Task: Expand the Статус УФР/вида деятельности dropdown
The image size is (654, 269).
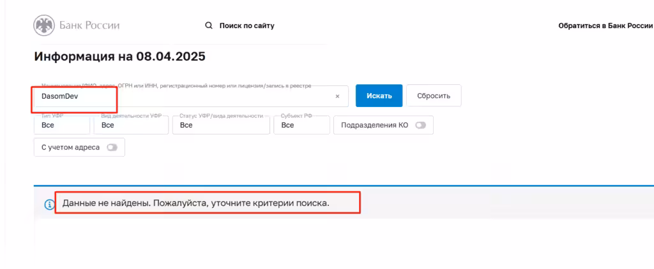Action: pos(221,125)
